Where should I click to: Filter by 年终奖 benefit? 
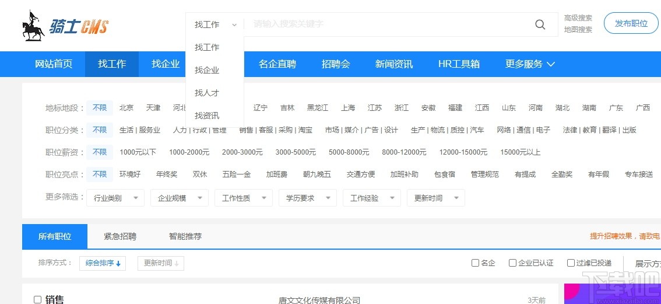tap(167, 174)
